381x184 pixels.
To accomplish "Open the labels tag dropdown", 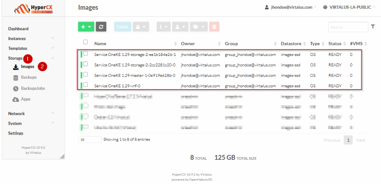I will tap(199, 27).
